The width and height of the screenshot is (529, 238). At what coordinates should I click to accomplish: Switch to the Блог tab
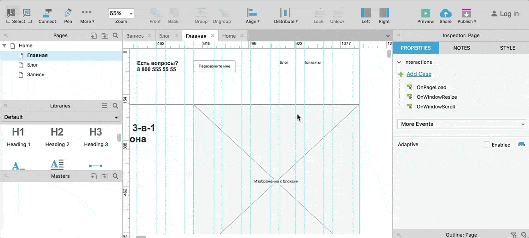point(165,36)
